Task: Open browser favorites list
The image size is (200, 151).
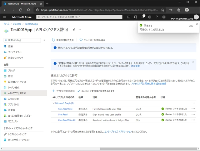Action: pyautogui.click(x=171, y=10)
